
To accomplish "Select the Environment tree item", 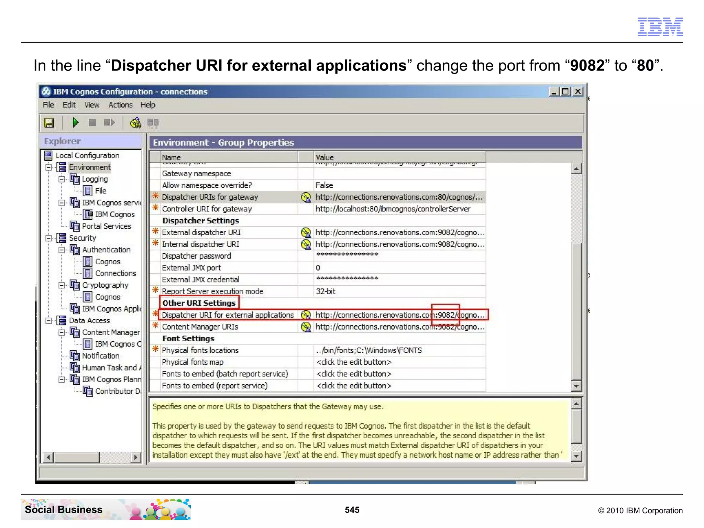I will 90,167.
